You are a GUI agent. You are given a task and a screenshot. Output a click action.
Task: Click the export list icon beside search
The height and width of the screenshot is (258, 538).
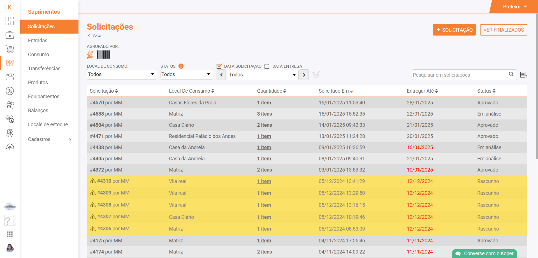pos(523,75)
